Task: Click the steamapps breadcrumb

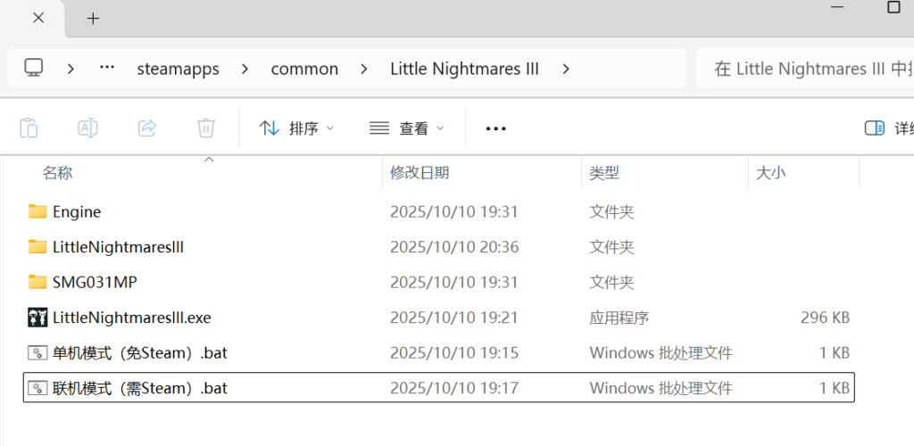Action: pos(178,70)
